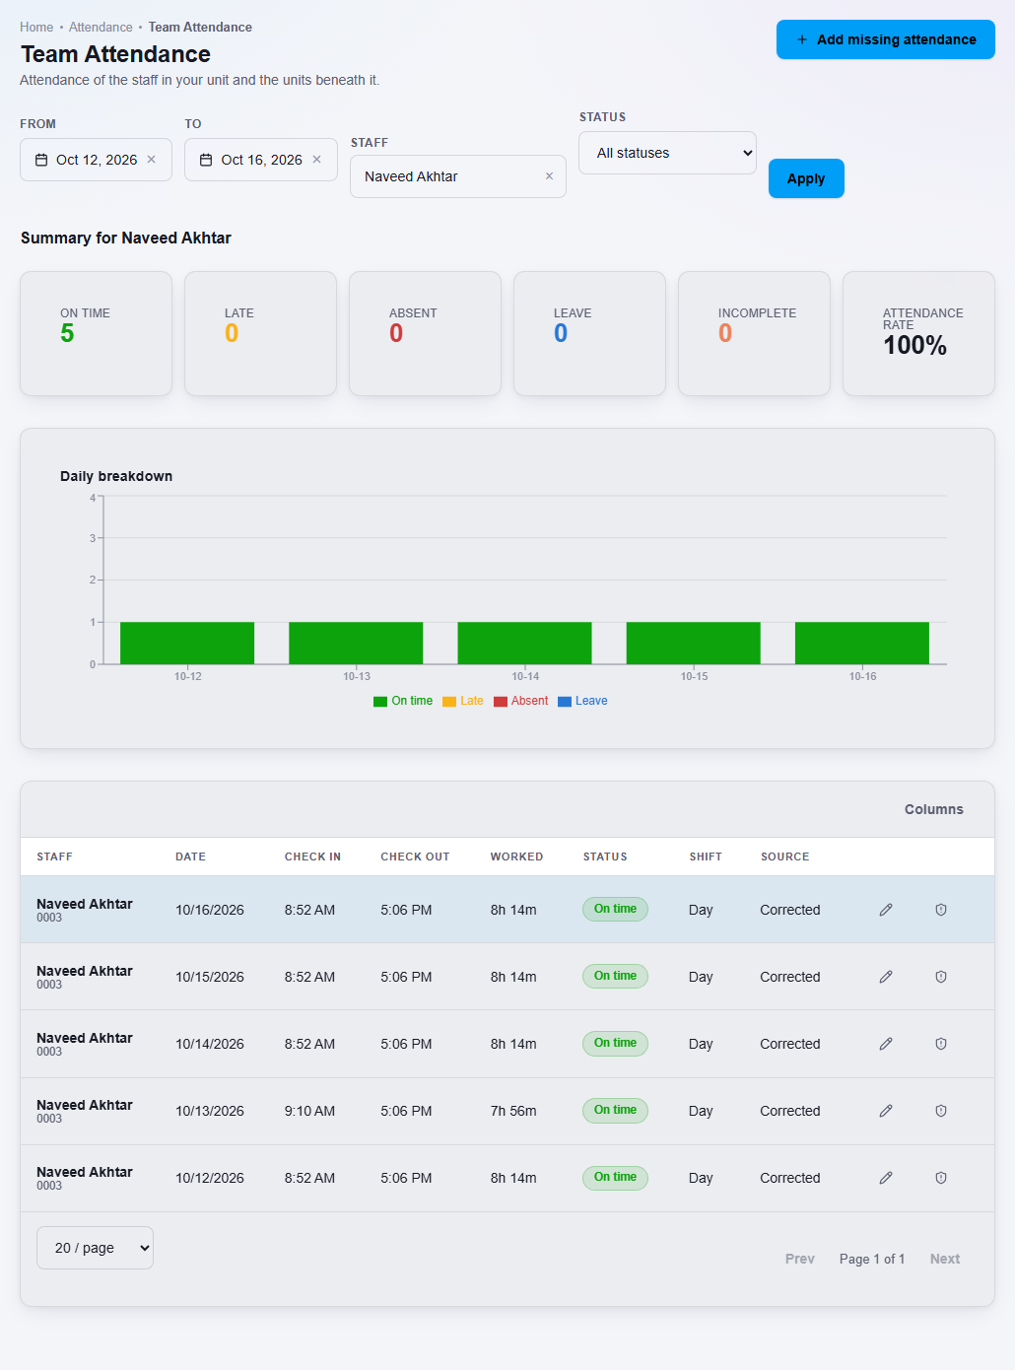The image size is (1015, 1370).
Task: Sort by the Status column header
Action: tap(605, 856)
